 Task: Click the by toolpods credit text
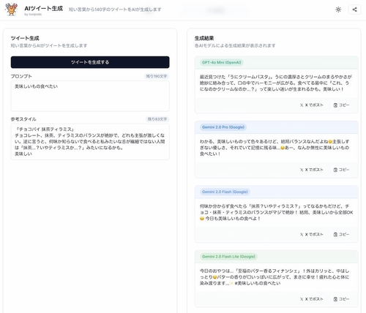33,15
